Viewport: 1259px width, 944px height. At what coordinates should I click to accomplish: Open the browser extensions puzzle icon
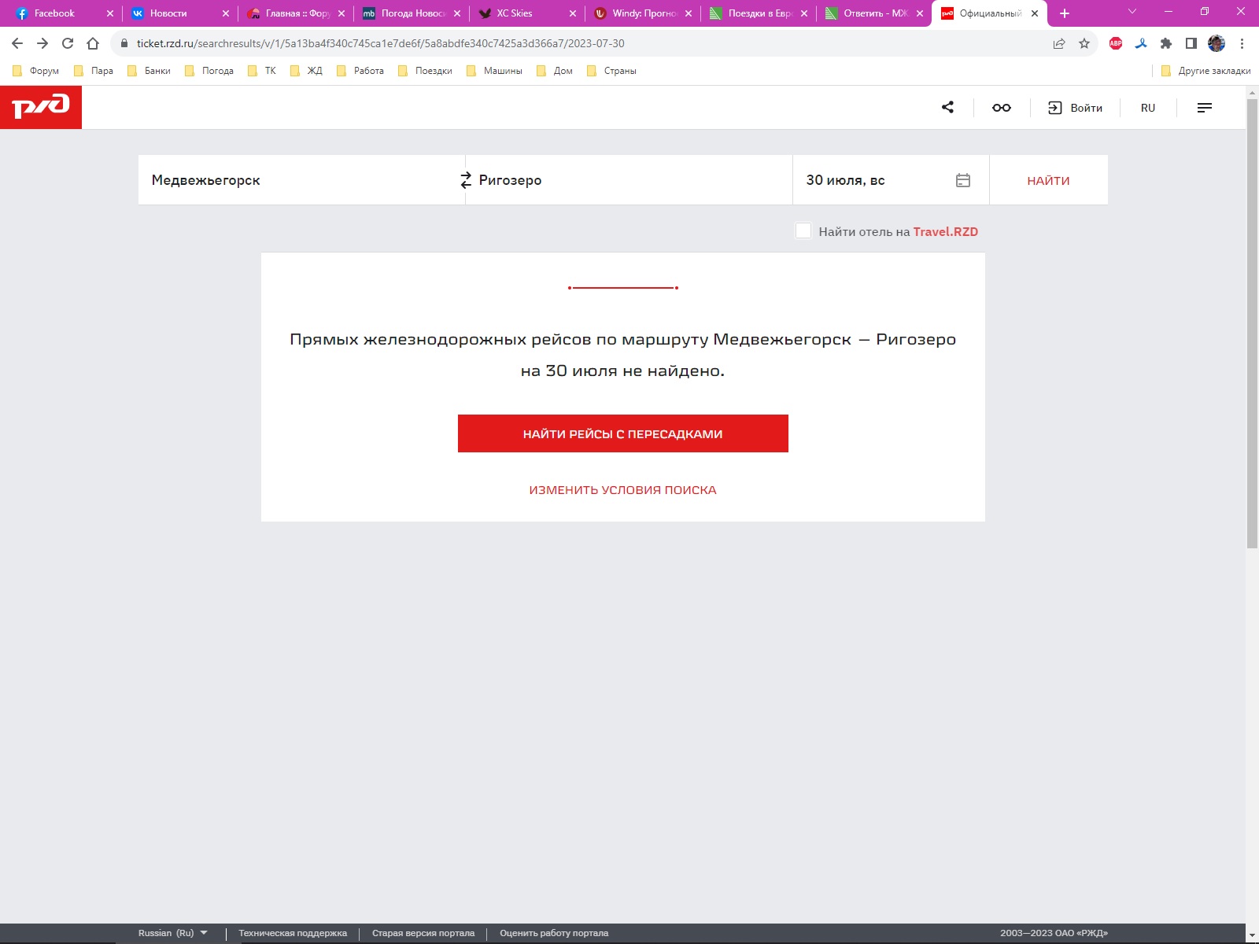coord(1166,43)
